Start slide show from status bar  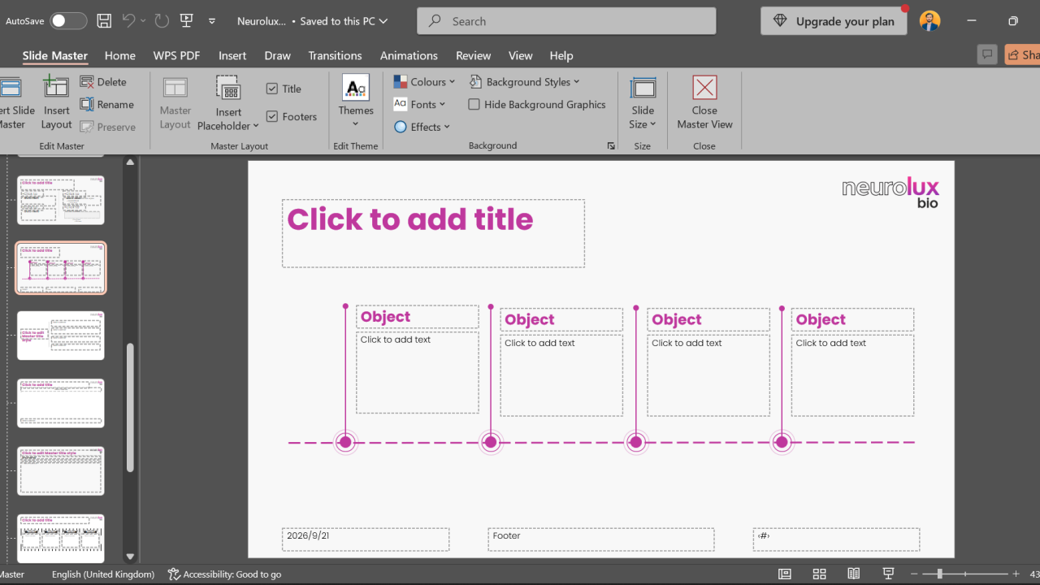pyautogui.click(x=888, y=574)
